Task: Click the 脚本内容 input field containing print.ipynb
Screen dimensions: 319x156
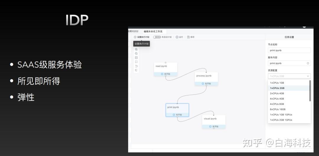Action: (x=289, y=63)
